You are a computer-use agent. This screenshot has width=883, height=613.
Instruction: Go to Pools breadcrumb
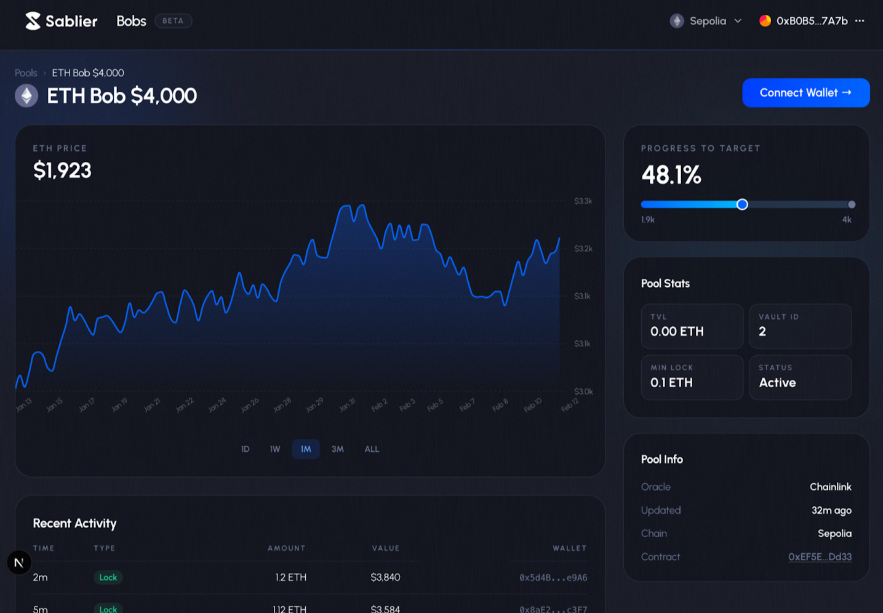(26, 73)
